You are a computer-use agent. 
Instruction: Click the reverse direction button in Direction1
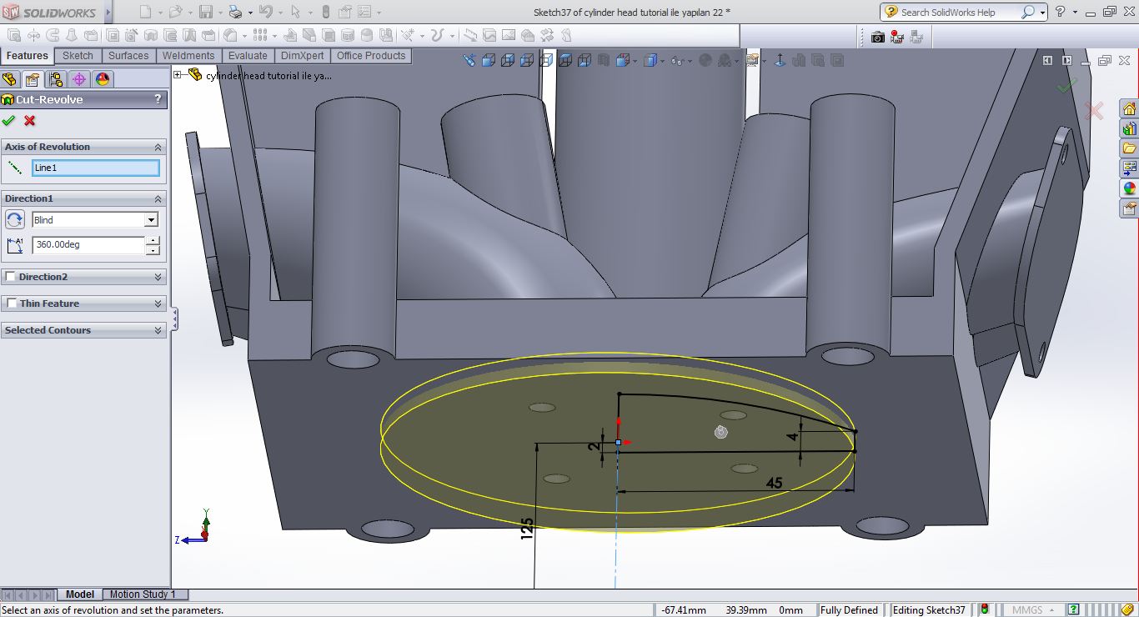(15, 219)
